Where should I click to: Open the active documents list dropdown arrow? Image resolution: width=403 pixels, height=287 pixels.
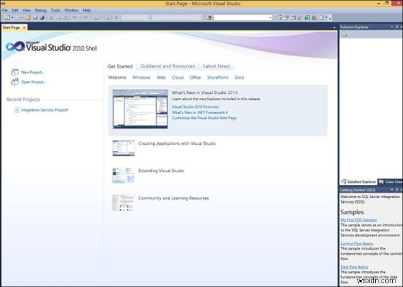334,27
